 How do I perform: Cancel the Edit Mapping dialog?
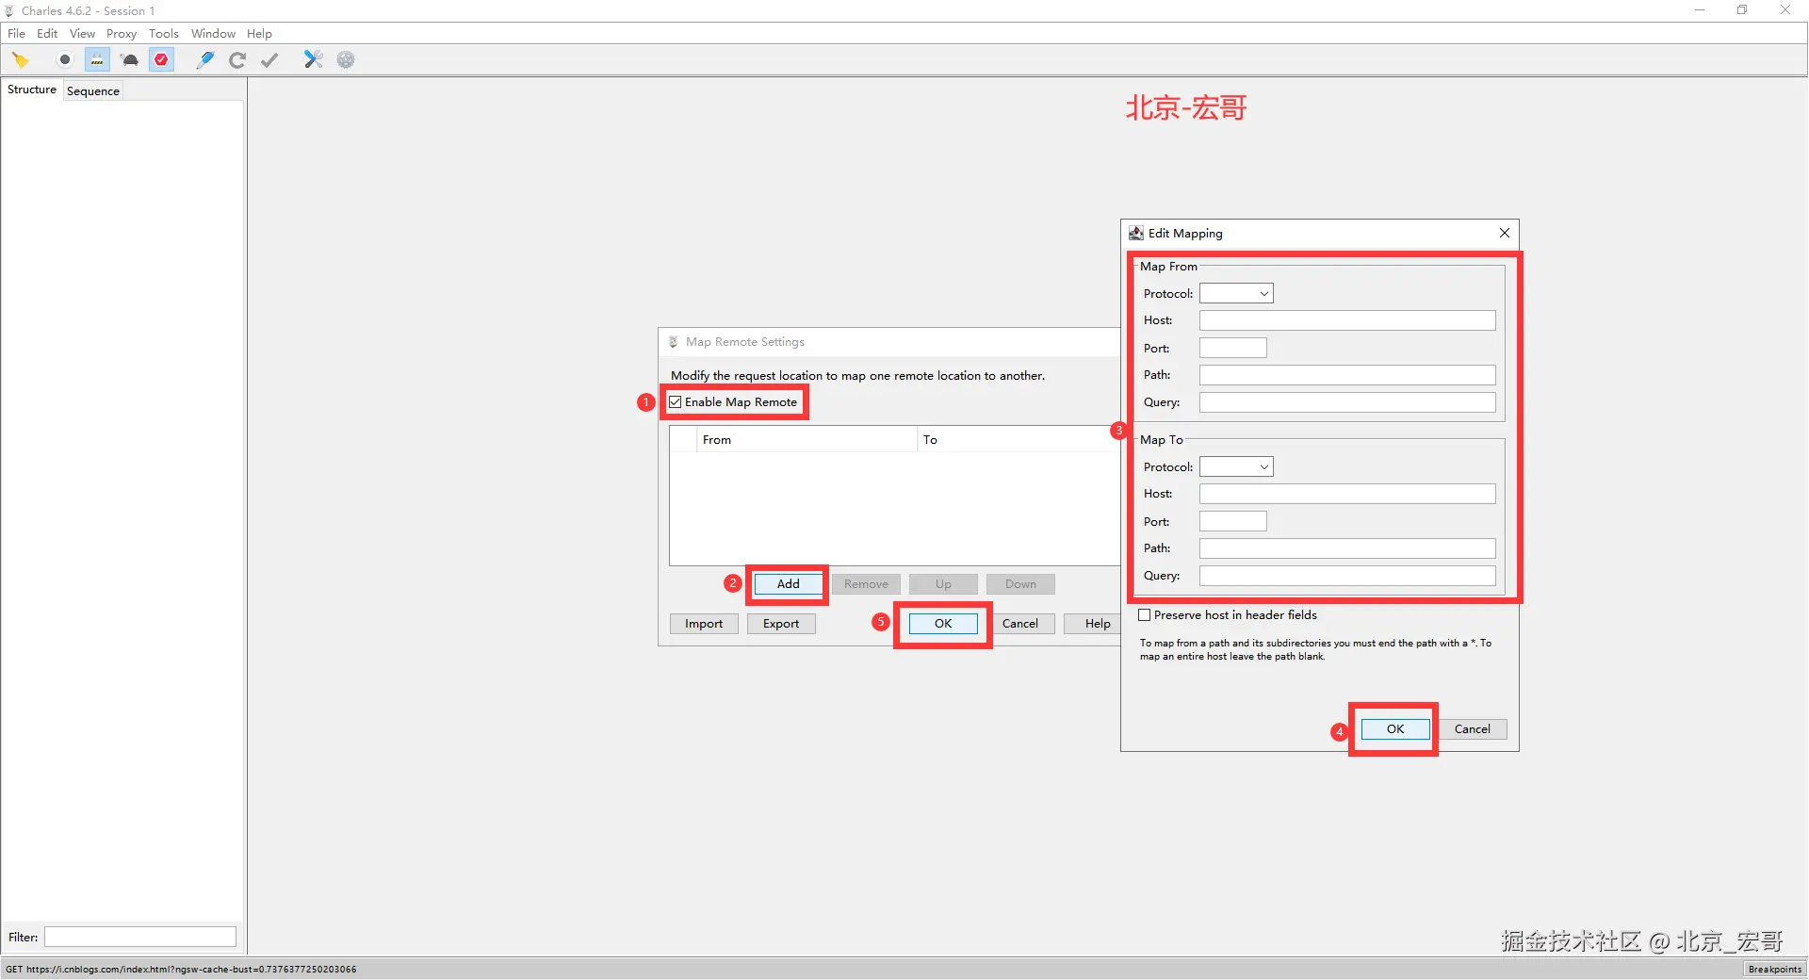pyautogui.click(x=1473, y=729)
